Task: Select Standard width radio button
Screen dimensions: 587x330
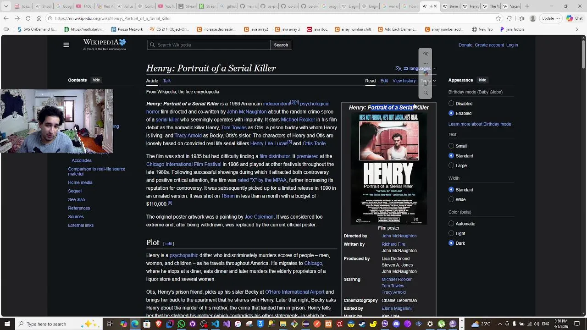Action: 451,190
